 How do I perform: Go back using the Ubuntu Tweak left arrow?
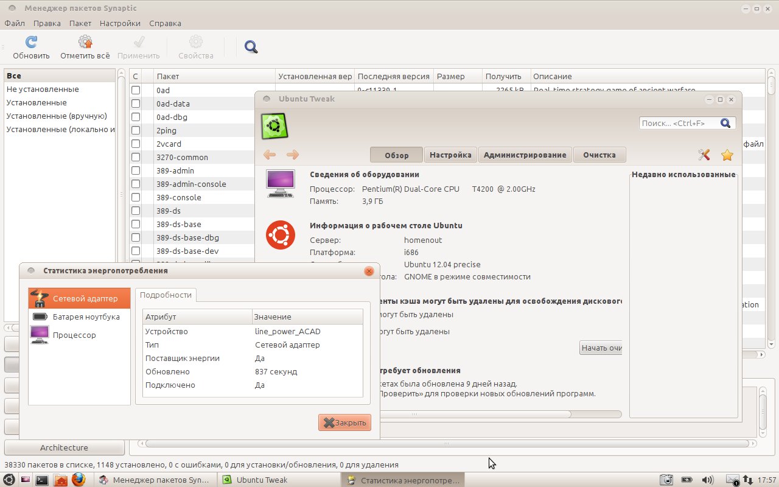(270, 155)
